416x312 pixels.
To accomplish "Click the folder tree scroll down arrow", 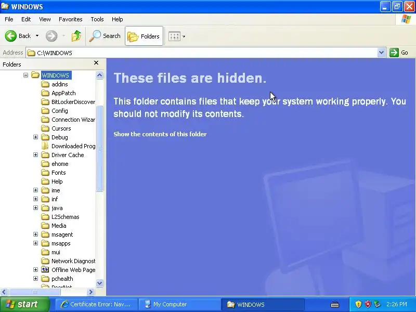I will [x=99, y=283].
